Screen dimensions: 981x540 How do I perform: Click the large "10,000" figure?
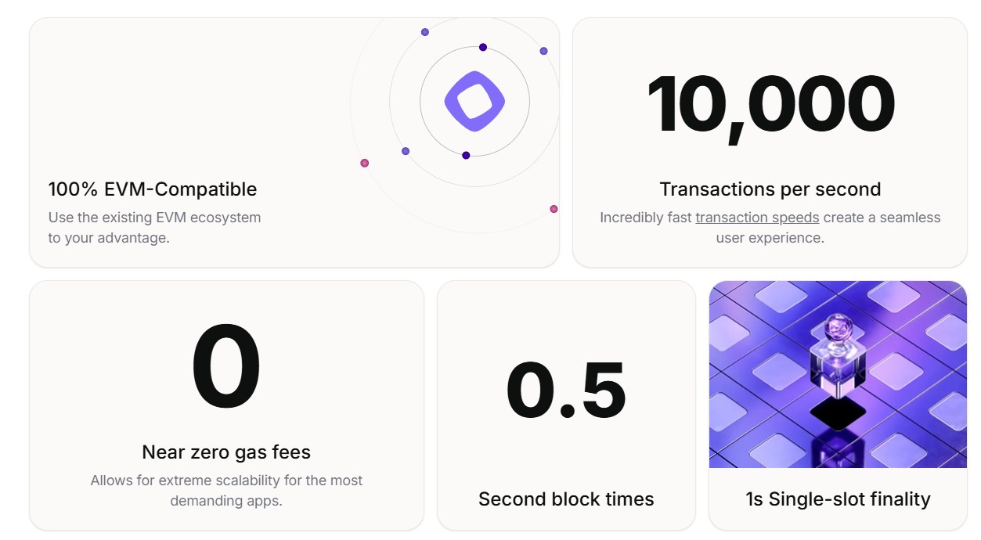click(x=770, y=105)
